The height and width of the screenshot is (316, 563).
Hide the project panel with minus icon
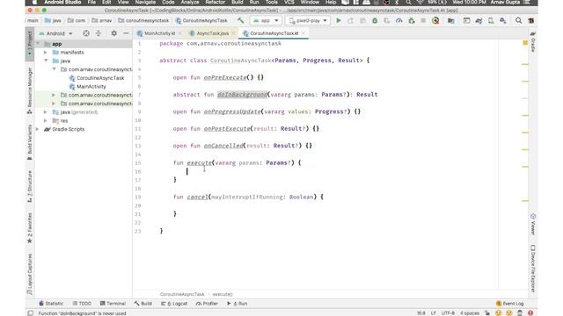click(x=126, y=33)
